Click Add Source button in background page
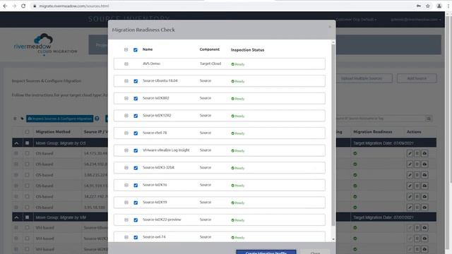Screen dimensions: 452x254 (x=417, y=78)
